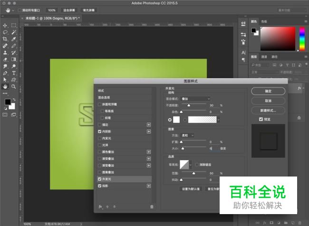Uncheck the 内阴影 effect checkbox
This screenshot has width=309, height=226.
pos(100,131)
